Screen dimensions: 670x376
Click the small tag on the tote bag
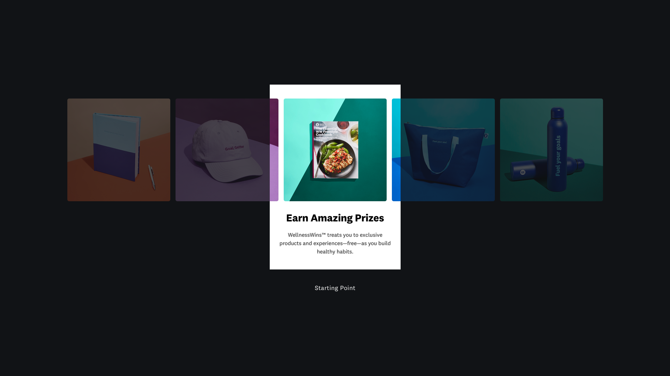[486, 136]
